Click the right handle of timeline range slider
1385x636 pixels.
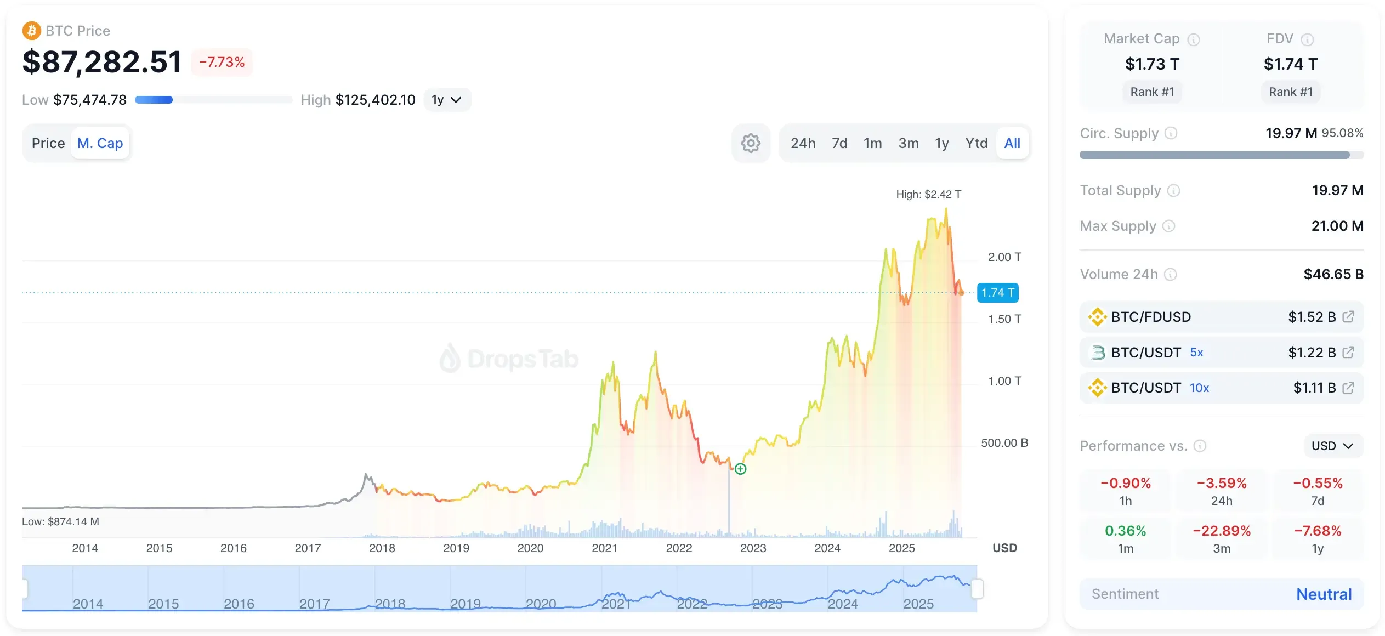(977, 589)
